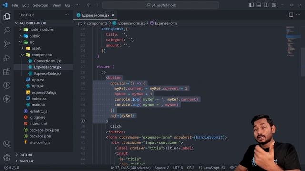The image size is (305, 171).
Task: Toggle the primary side bar layout icon
Action: pos(251,5)
